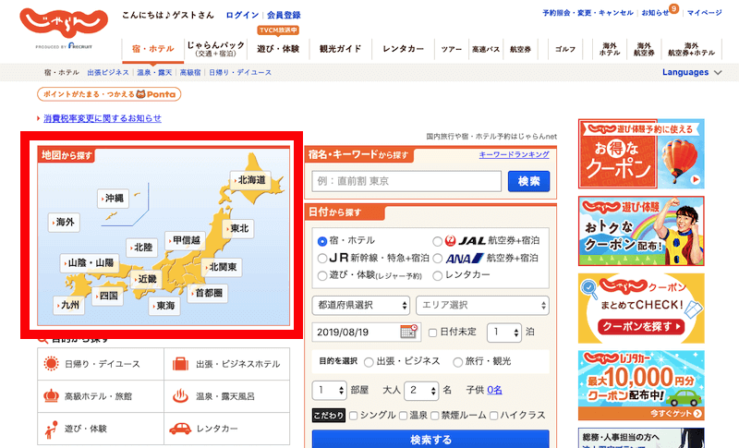Click the notification badge on お知らせ

coord(674,8)
